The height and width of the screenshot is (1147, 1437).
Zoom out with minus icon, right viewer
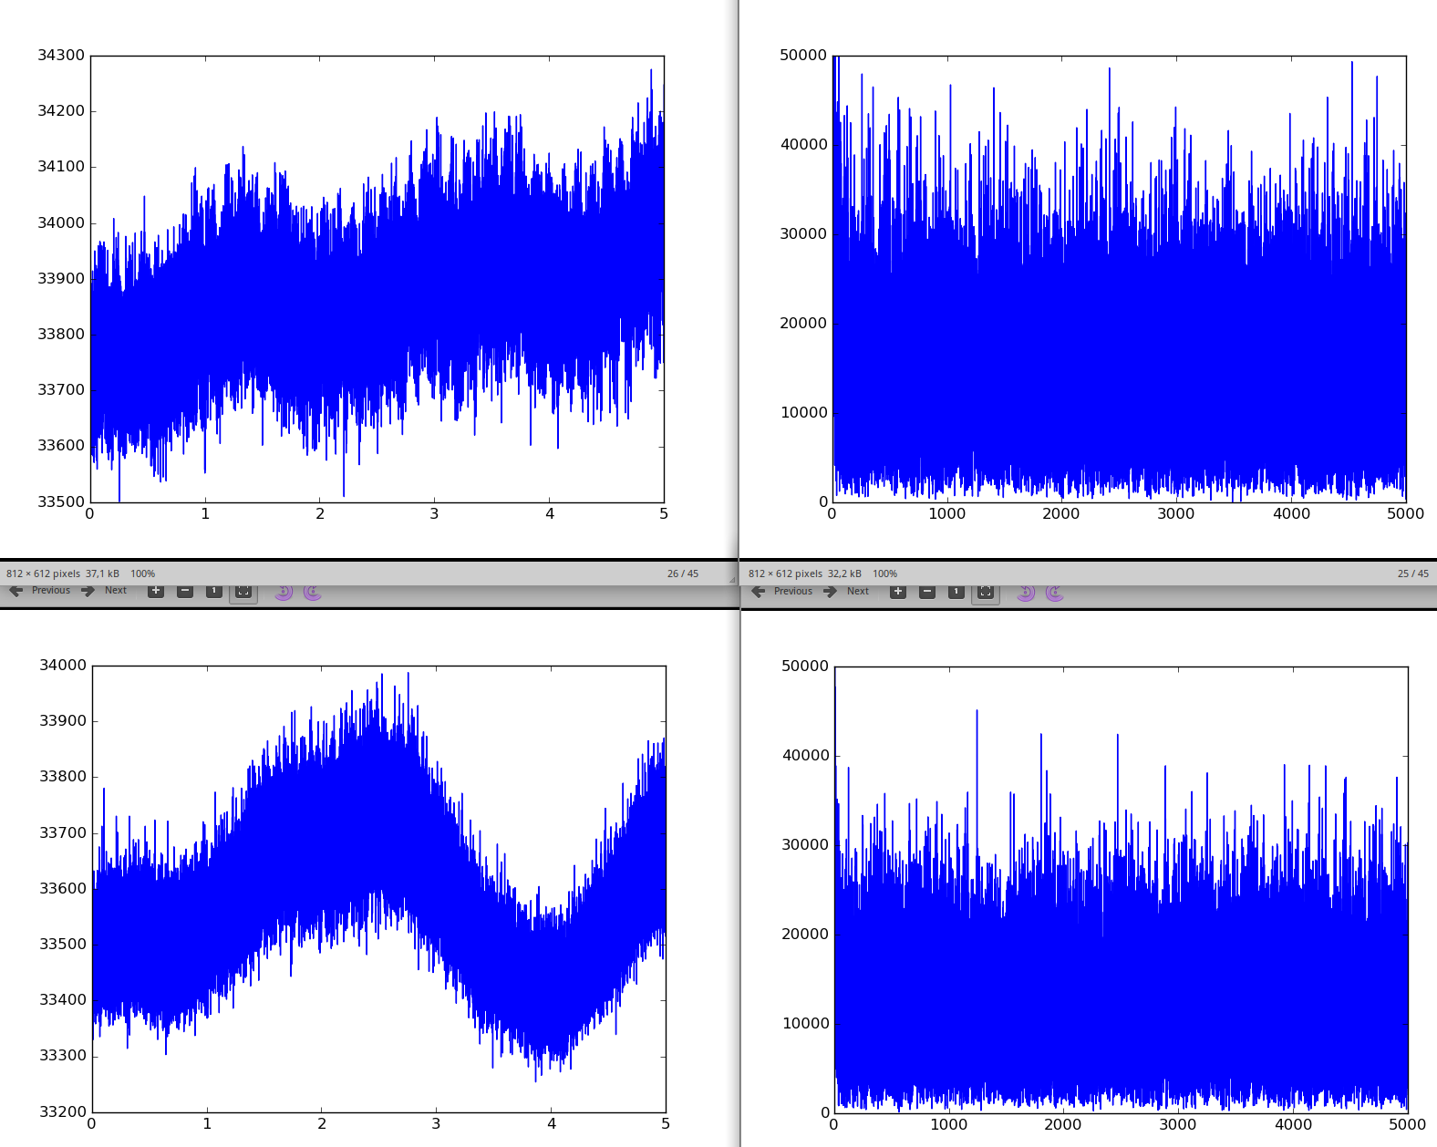tap(927, 592)
